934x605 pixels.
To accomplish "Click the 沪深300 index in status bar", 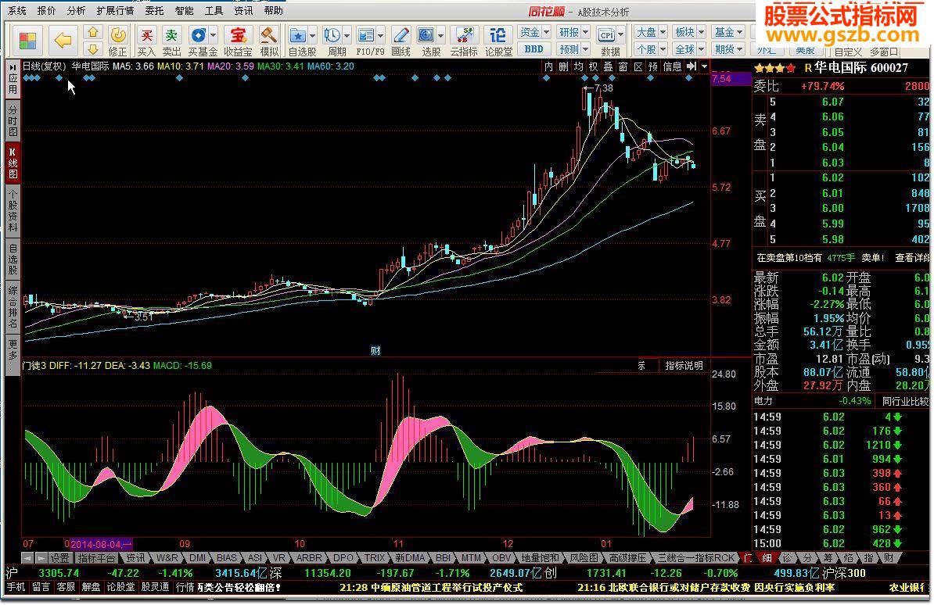I will click(x=844, y=573).
